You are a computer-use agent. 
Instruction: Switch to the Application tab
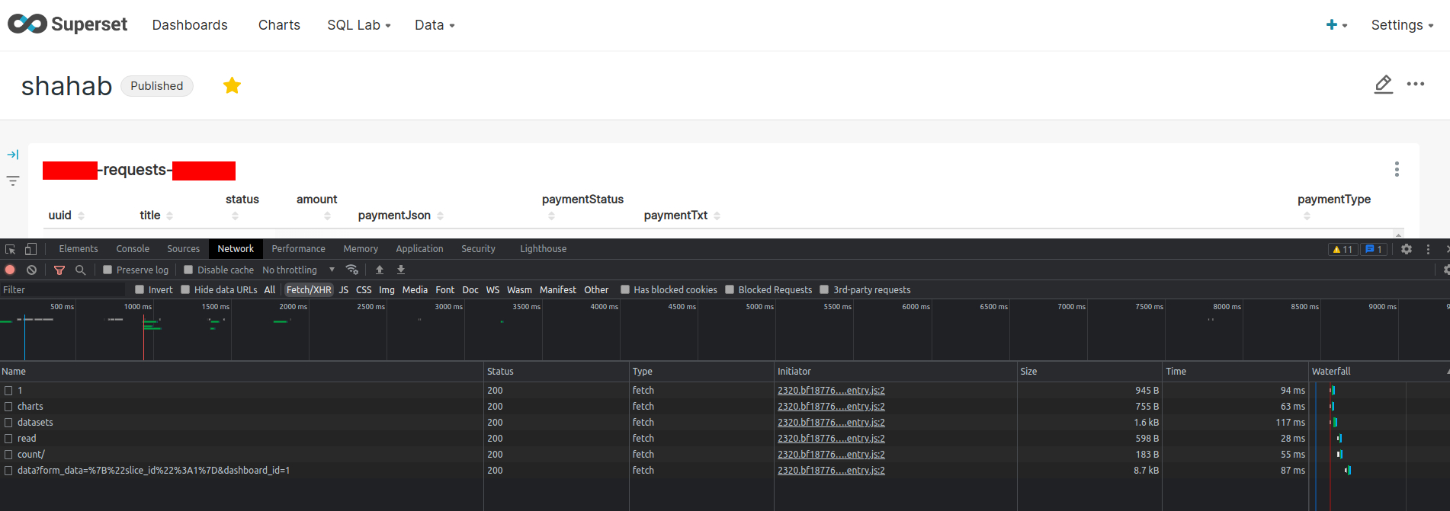pyautogui.click(x=419, y=249)
